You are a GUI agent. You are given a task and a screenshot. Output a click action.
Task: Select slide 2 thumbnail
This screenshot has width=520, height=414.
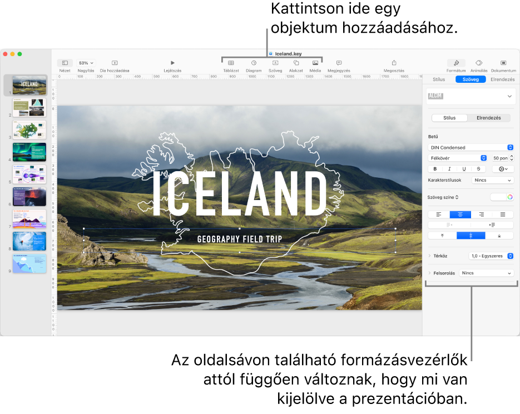point(29,107)
